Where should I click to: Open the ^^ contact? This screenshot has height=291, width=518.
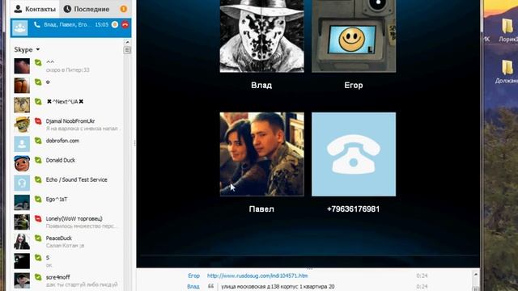(x=68, y=66)
